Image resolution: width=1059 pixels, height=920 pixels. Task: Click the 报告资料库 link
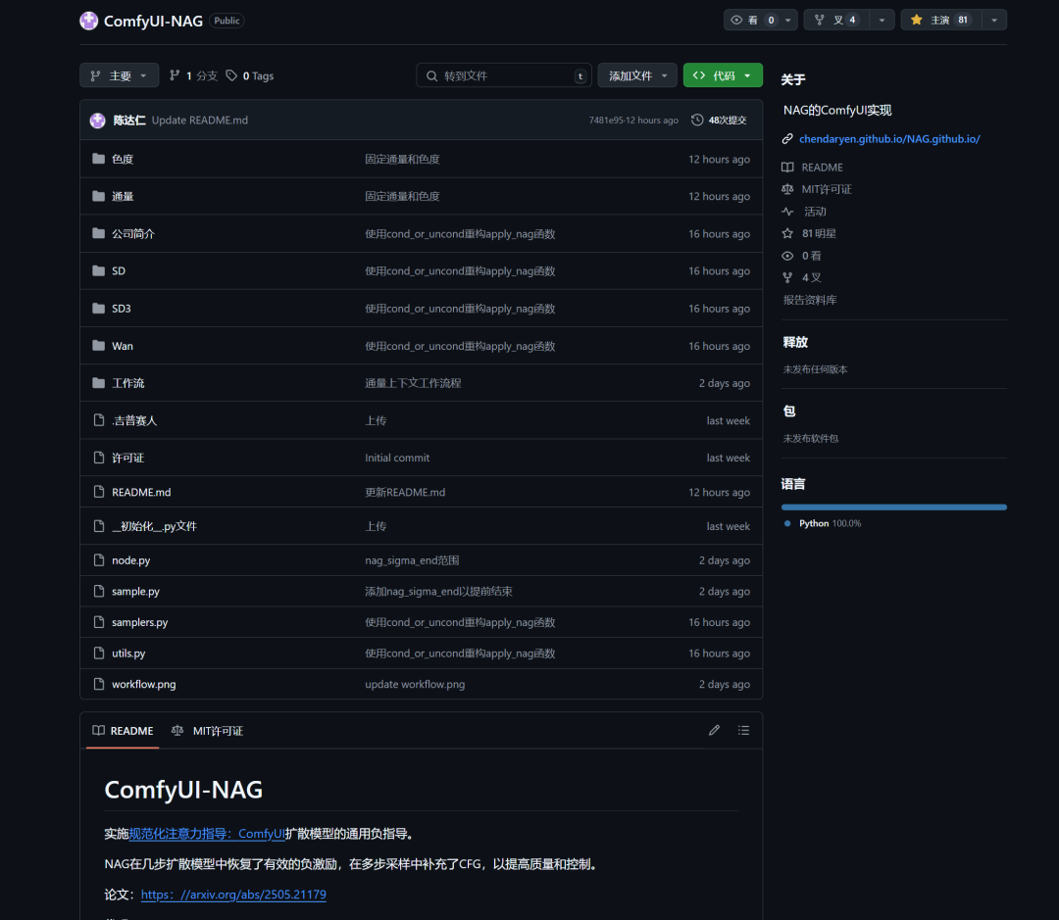tap(810, 300)
